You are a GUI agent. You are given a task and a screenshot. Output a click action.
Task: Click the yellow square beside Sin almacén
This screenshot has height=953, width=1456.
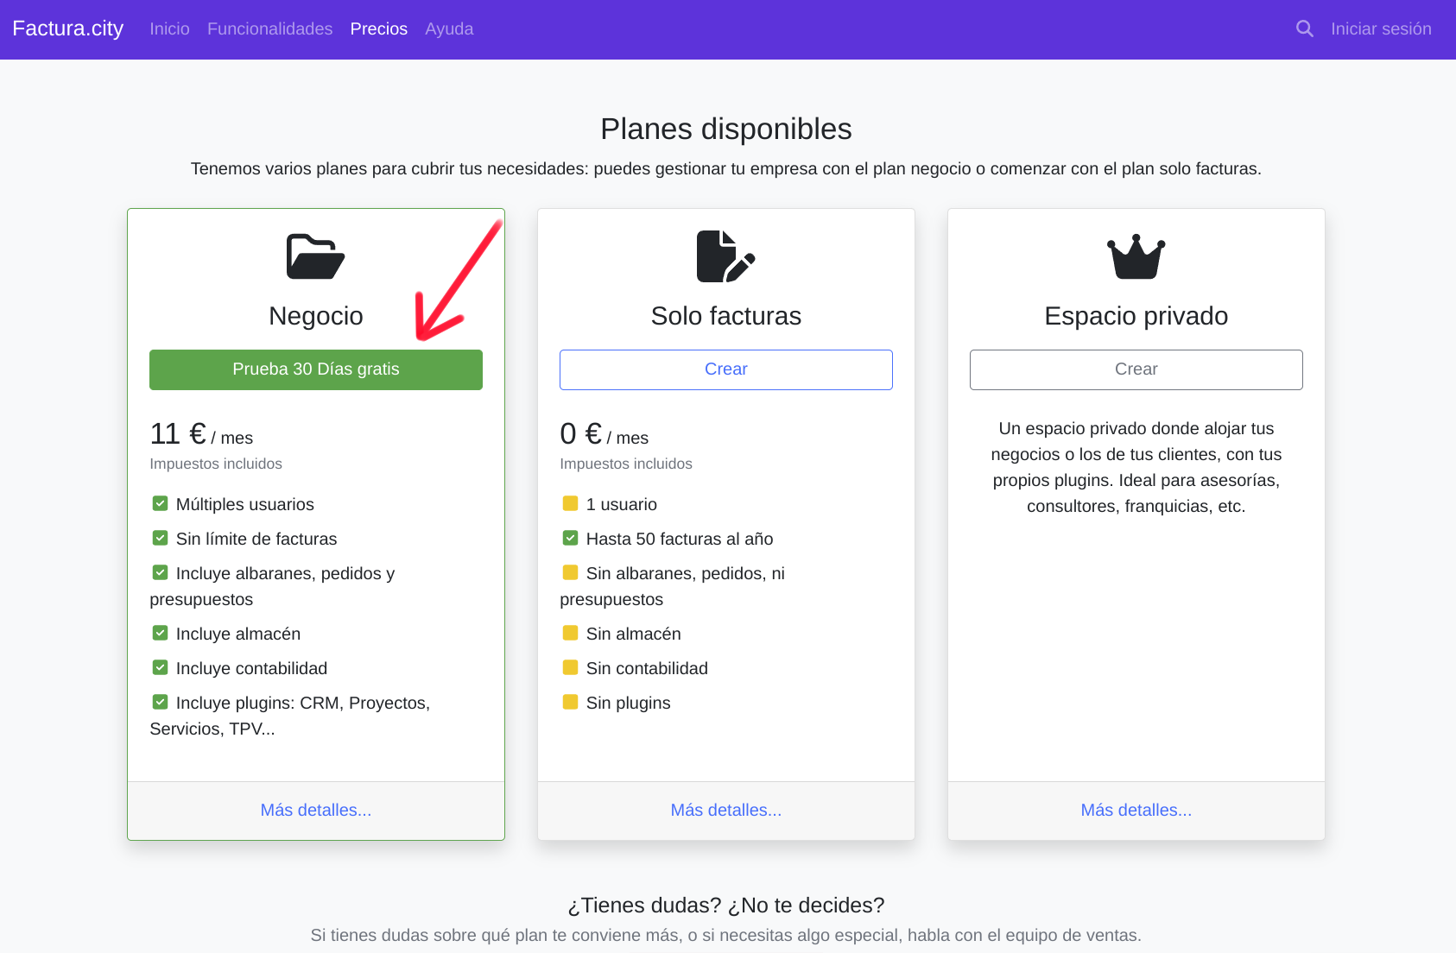coord(570,633)
